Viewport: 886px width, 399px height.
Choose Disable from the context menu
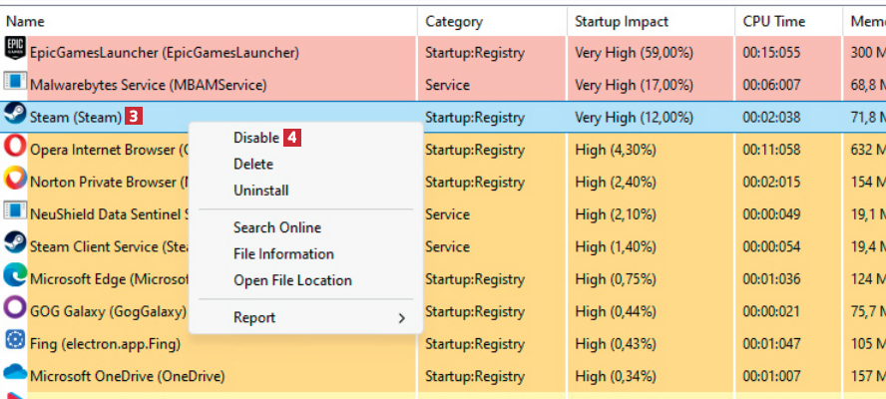click(256, 138)
